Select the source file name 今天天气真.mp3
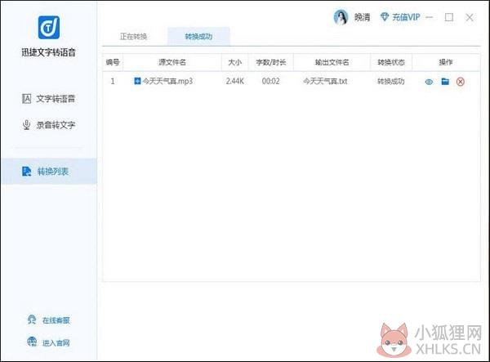 click(x=167, y=81)
